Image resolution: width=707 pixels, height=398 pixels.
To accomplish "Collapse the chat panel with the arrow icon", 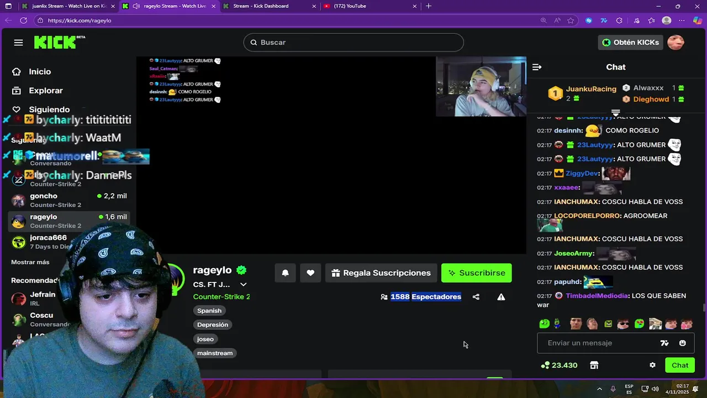I will [537, 67].
